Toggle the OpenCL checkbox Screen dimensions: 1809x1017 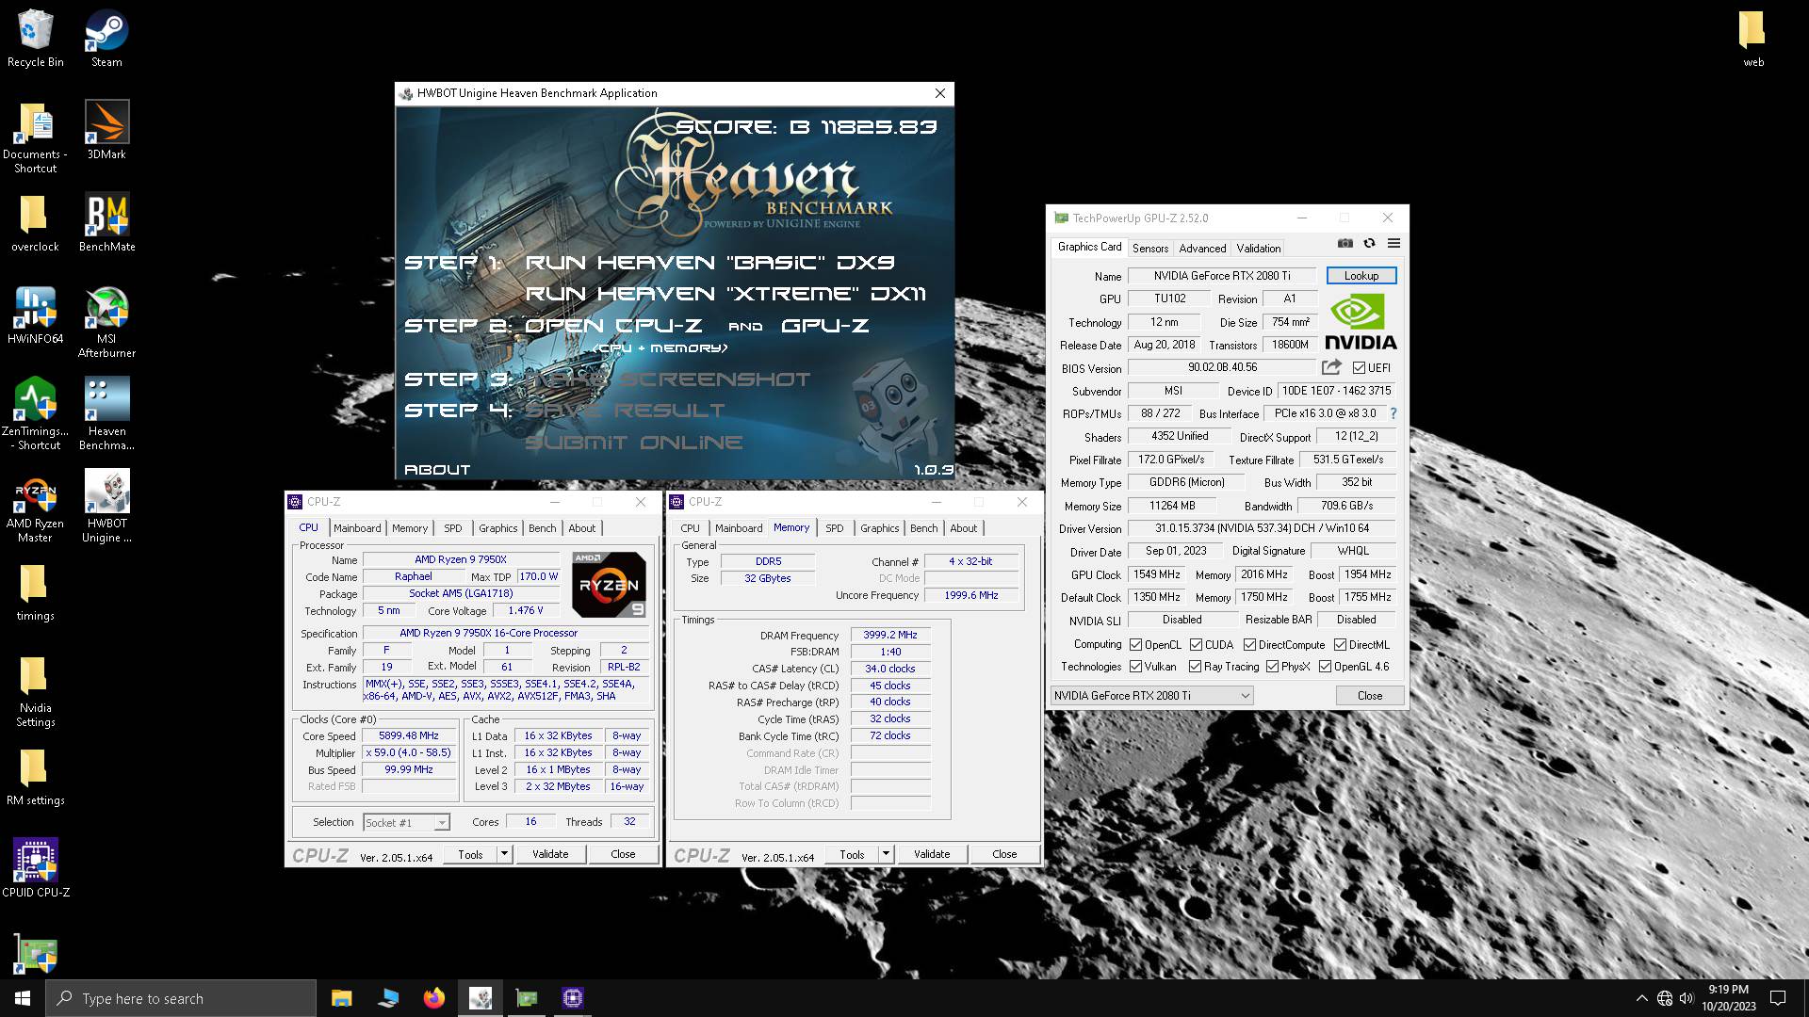tap(1135, 645)
